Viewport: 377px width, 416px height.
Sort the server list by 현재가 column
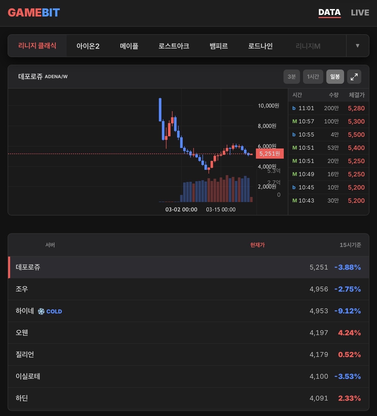coord(257,245)
